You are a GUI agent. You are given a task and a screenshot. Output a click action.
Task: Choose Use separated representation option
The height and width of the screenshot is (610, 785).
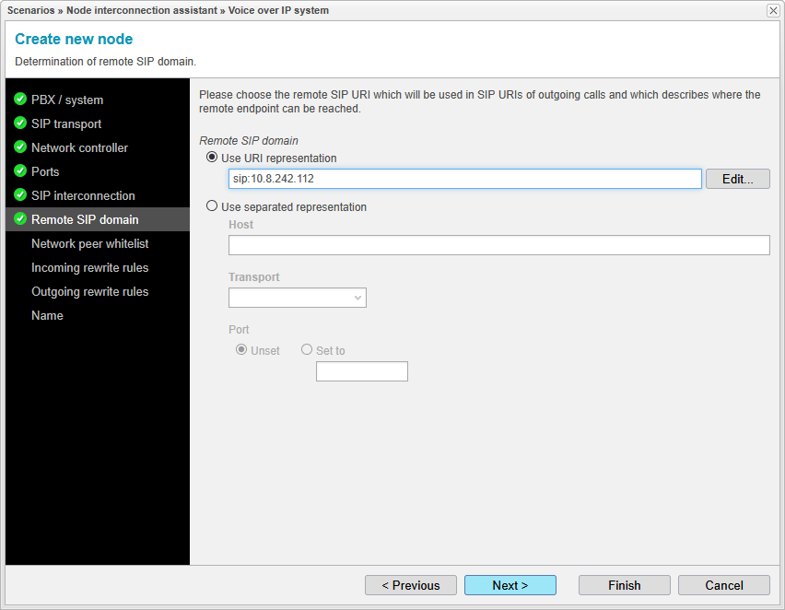coord(212,206)
